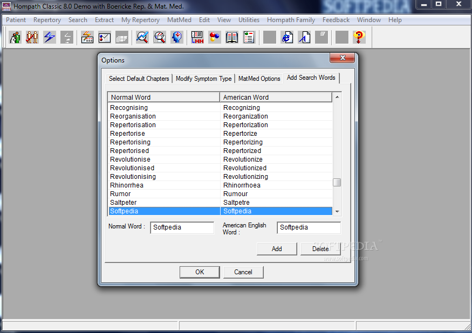Open the magnifier with blue chart icon
The height and width of the screenshot is (333, 472).
click(142, 37)
